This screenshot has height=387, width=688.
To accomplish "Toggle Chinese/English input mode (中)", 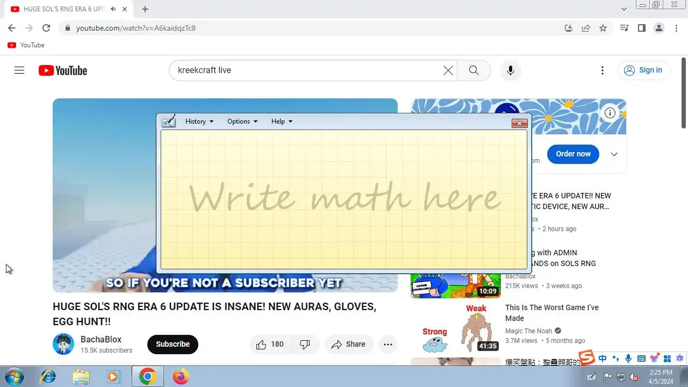I will pyautogui.click(x=603, y=359).
